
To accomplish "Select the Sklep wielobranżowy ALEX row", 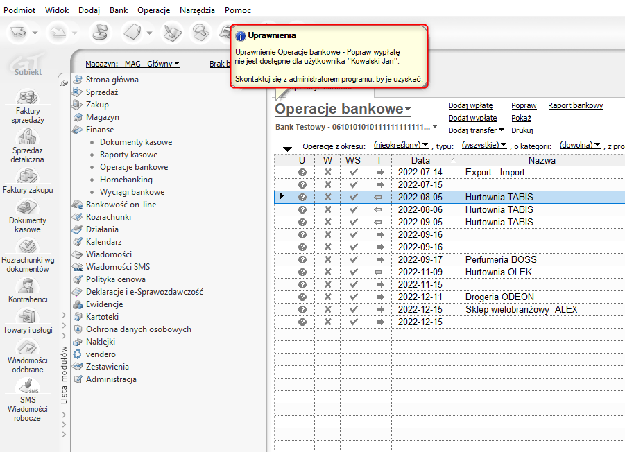I will click(x=450, y=309).
